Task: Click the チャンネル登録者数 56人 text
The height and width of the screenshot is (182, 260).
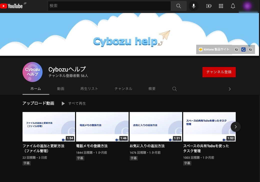Action: tap(68, 76)
